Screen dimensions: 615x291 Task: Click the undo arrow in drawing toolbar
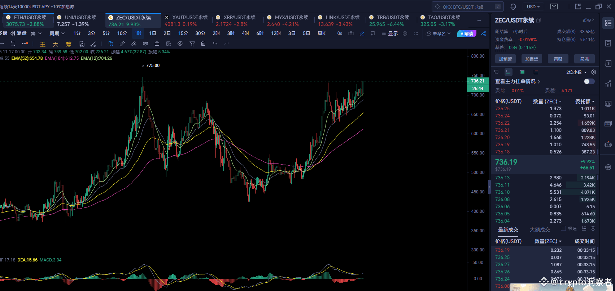point(215,44)
